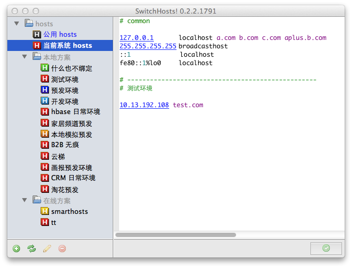The image size is (352, 268).
Task: Select the 当前系统 hosts entry
Action: point(60,45)
